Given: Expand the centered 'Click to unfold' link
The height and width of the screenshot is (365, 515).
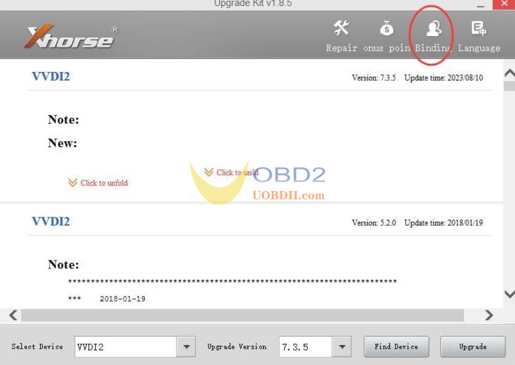Looking at the screenshot, I should [231, 172].
